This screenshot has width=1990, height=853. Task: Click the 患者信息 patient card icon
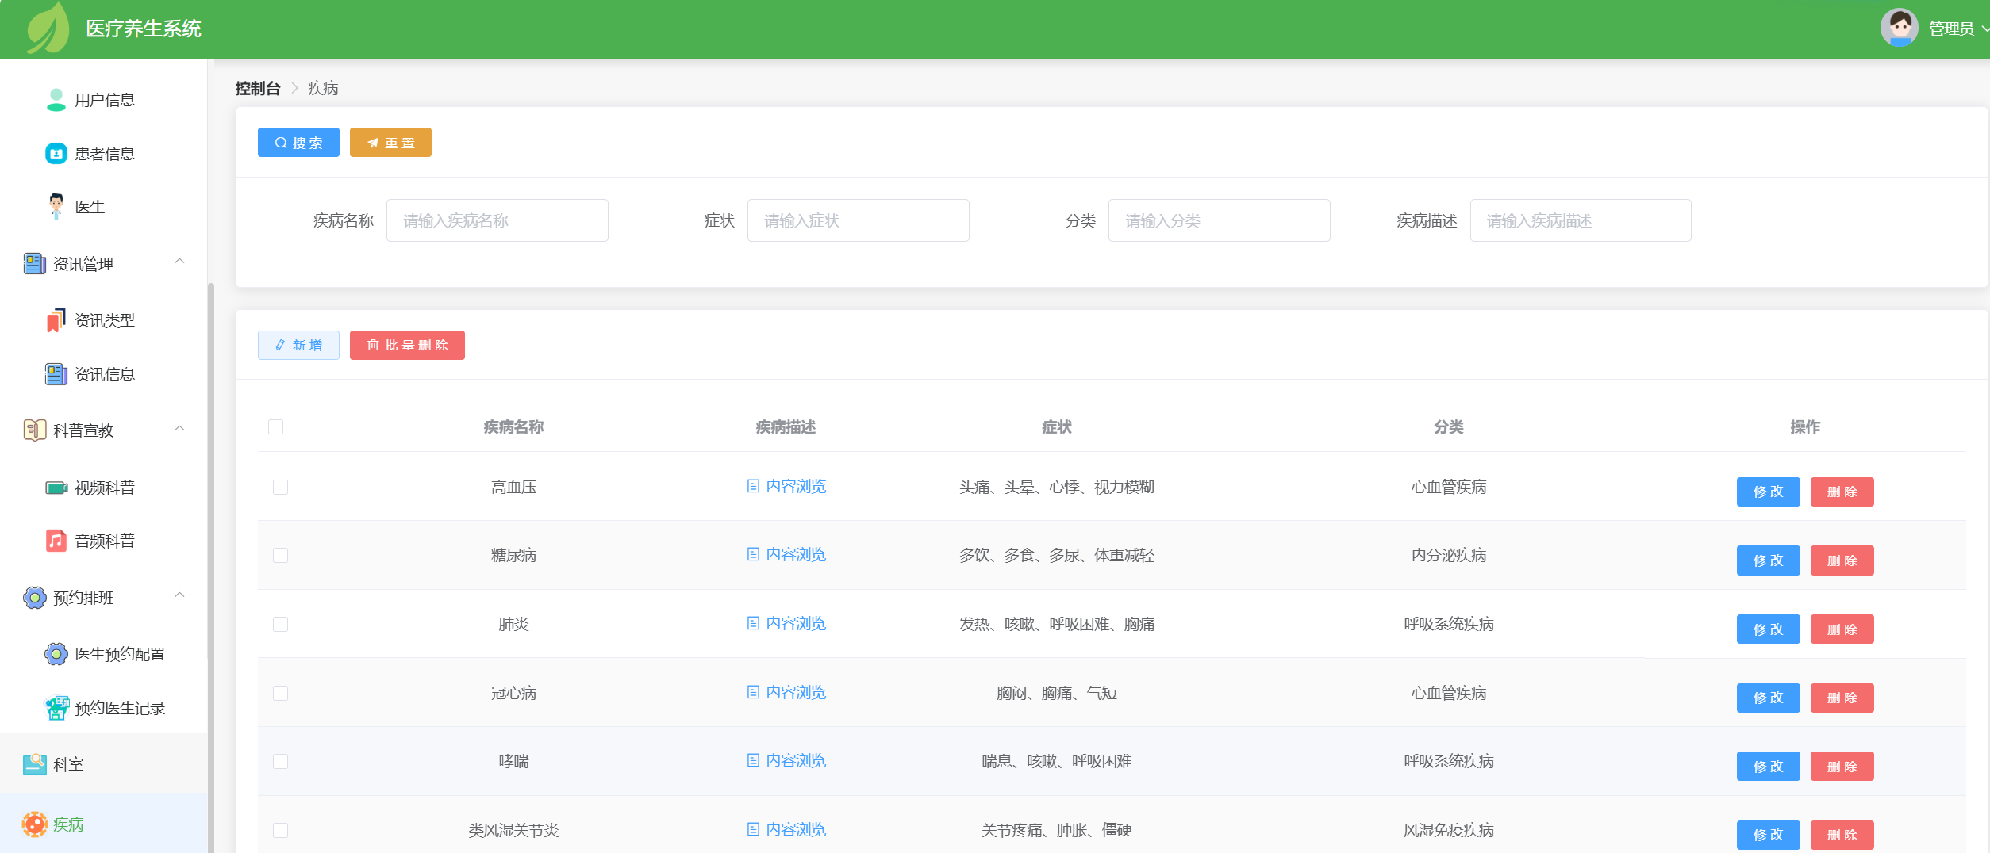56,154
